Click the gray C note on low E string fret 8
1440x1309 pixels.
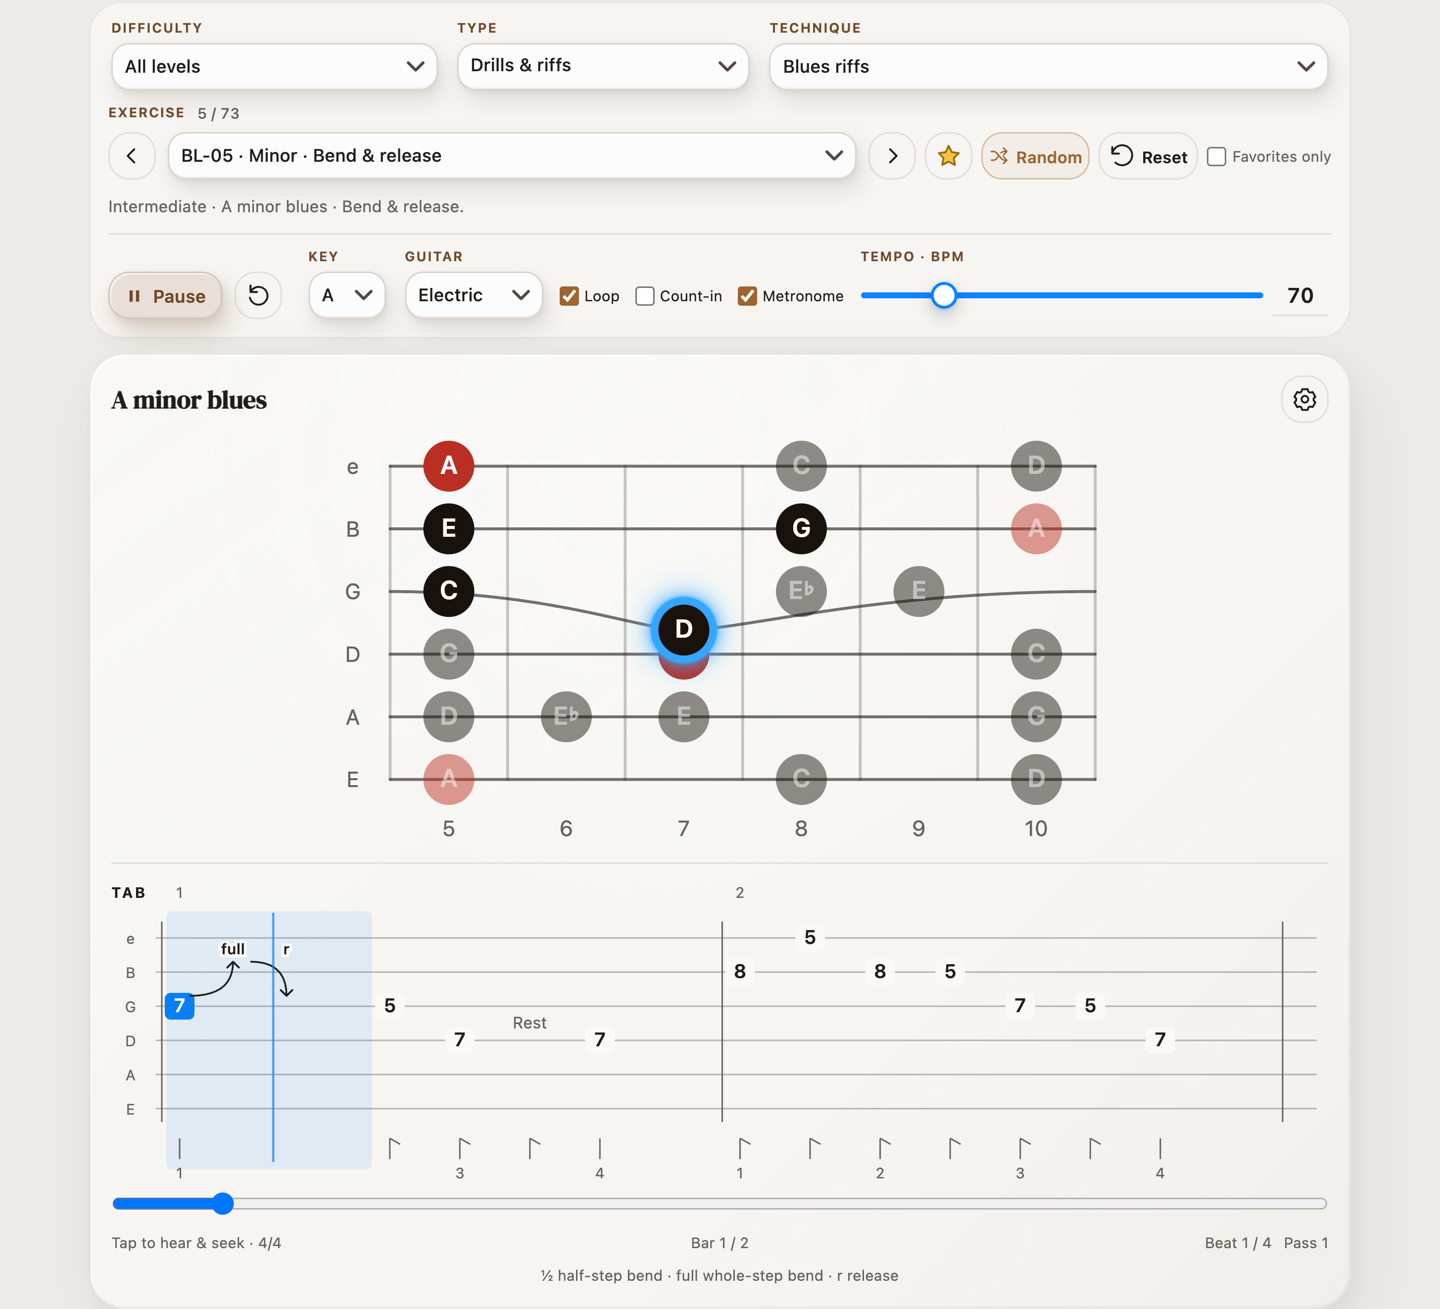click(802, 779)
